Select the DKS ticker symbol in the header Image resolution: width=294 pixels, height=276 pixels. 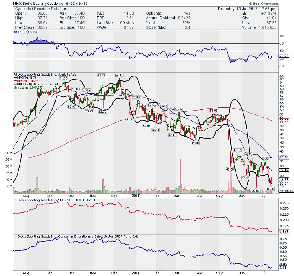coord(18,3)
